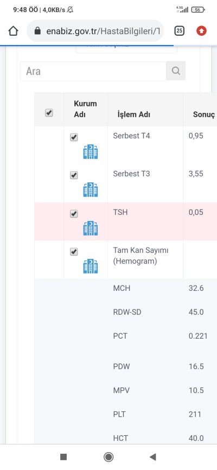
Task: Click the search magnifier button
Action: pyautogui.click(x=176, y=71)
